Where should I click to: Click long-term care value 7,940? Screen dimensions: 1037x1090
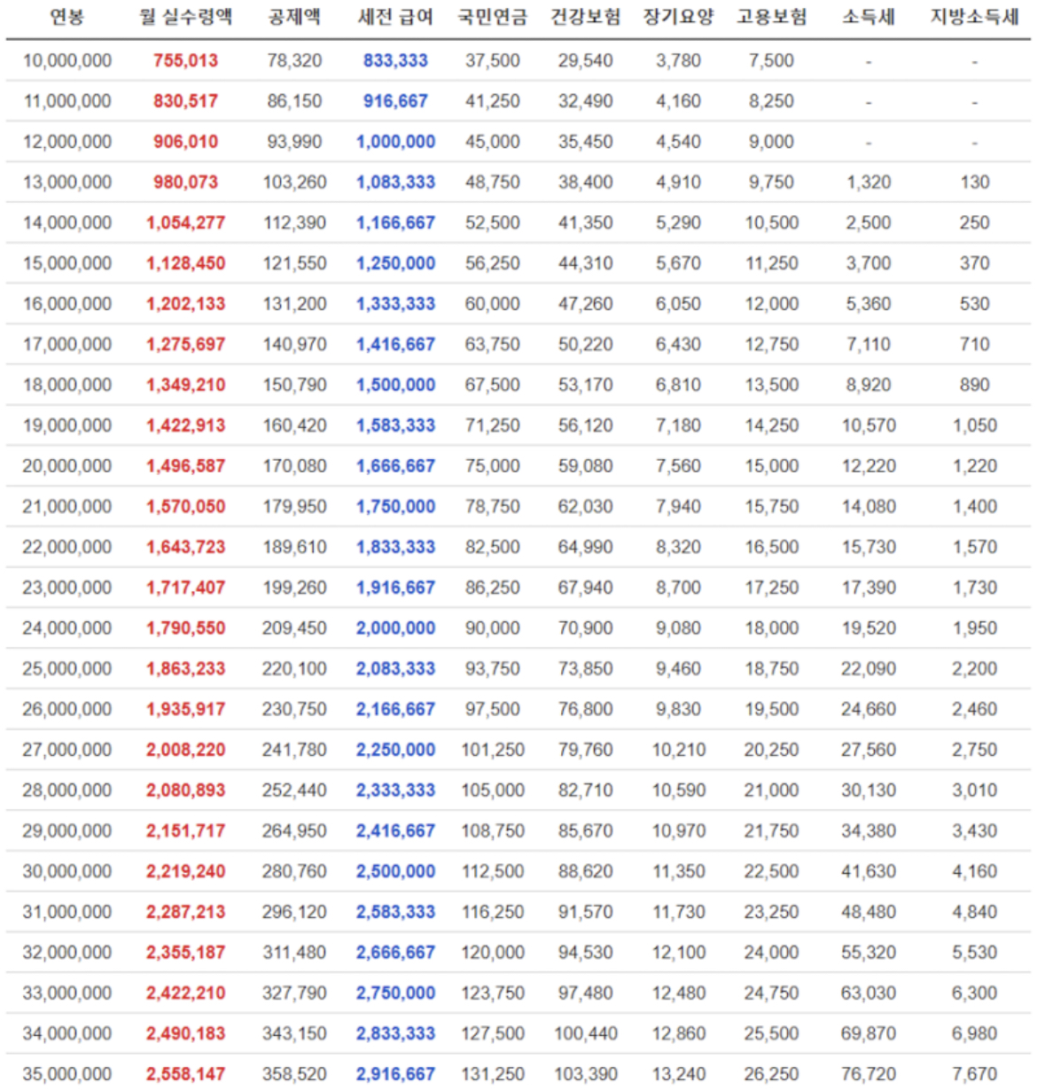(678, 507)
